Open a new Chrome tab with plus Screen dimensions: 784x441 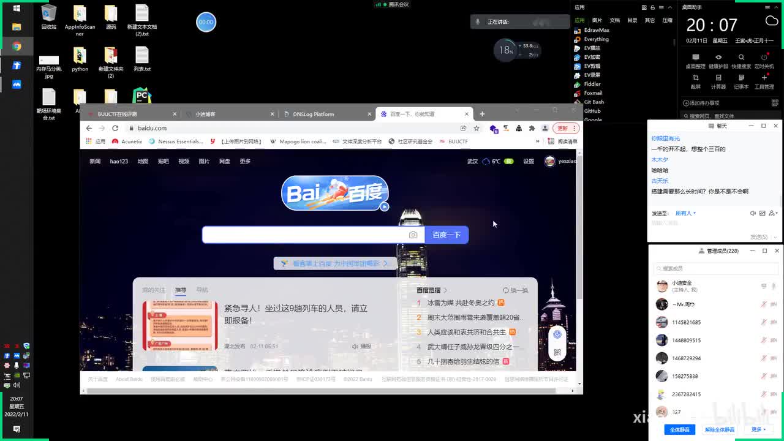coord(482,114)
